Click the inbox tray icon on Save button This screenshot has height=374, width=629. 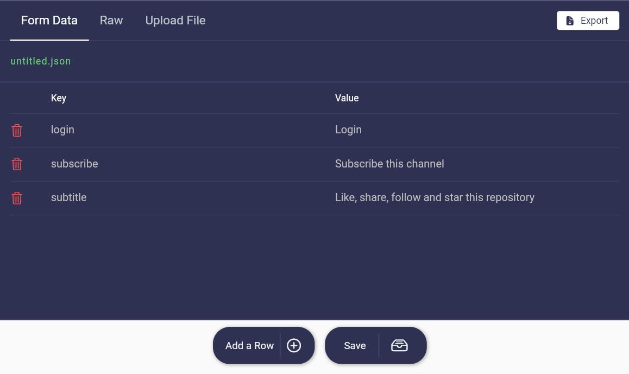click(x=399, y=345)
